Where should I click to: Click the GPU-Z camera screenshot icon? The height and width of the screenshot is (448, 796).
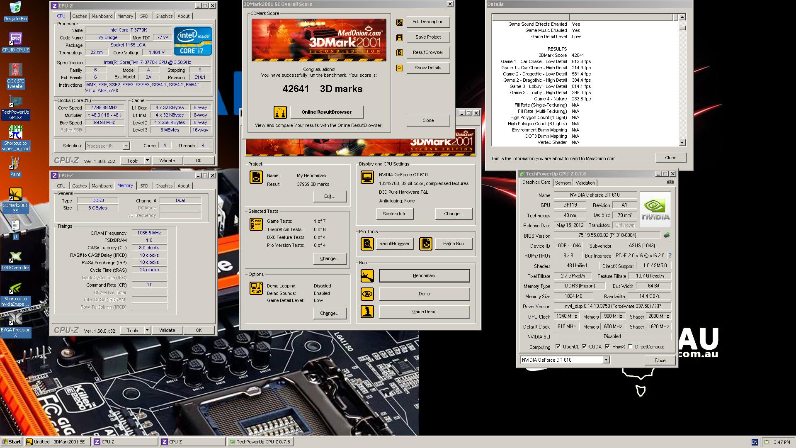[x=670, y=182]
